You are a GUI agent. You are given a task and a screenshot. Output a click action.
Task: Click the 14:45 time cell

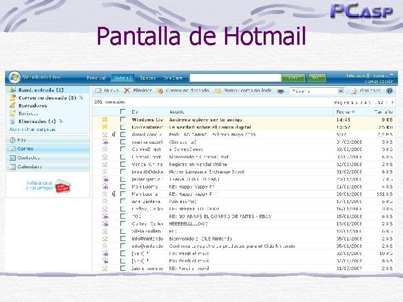pos(343,120)
